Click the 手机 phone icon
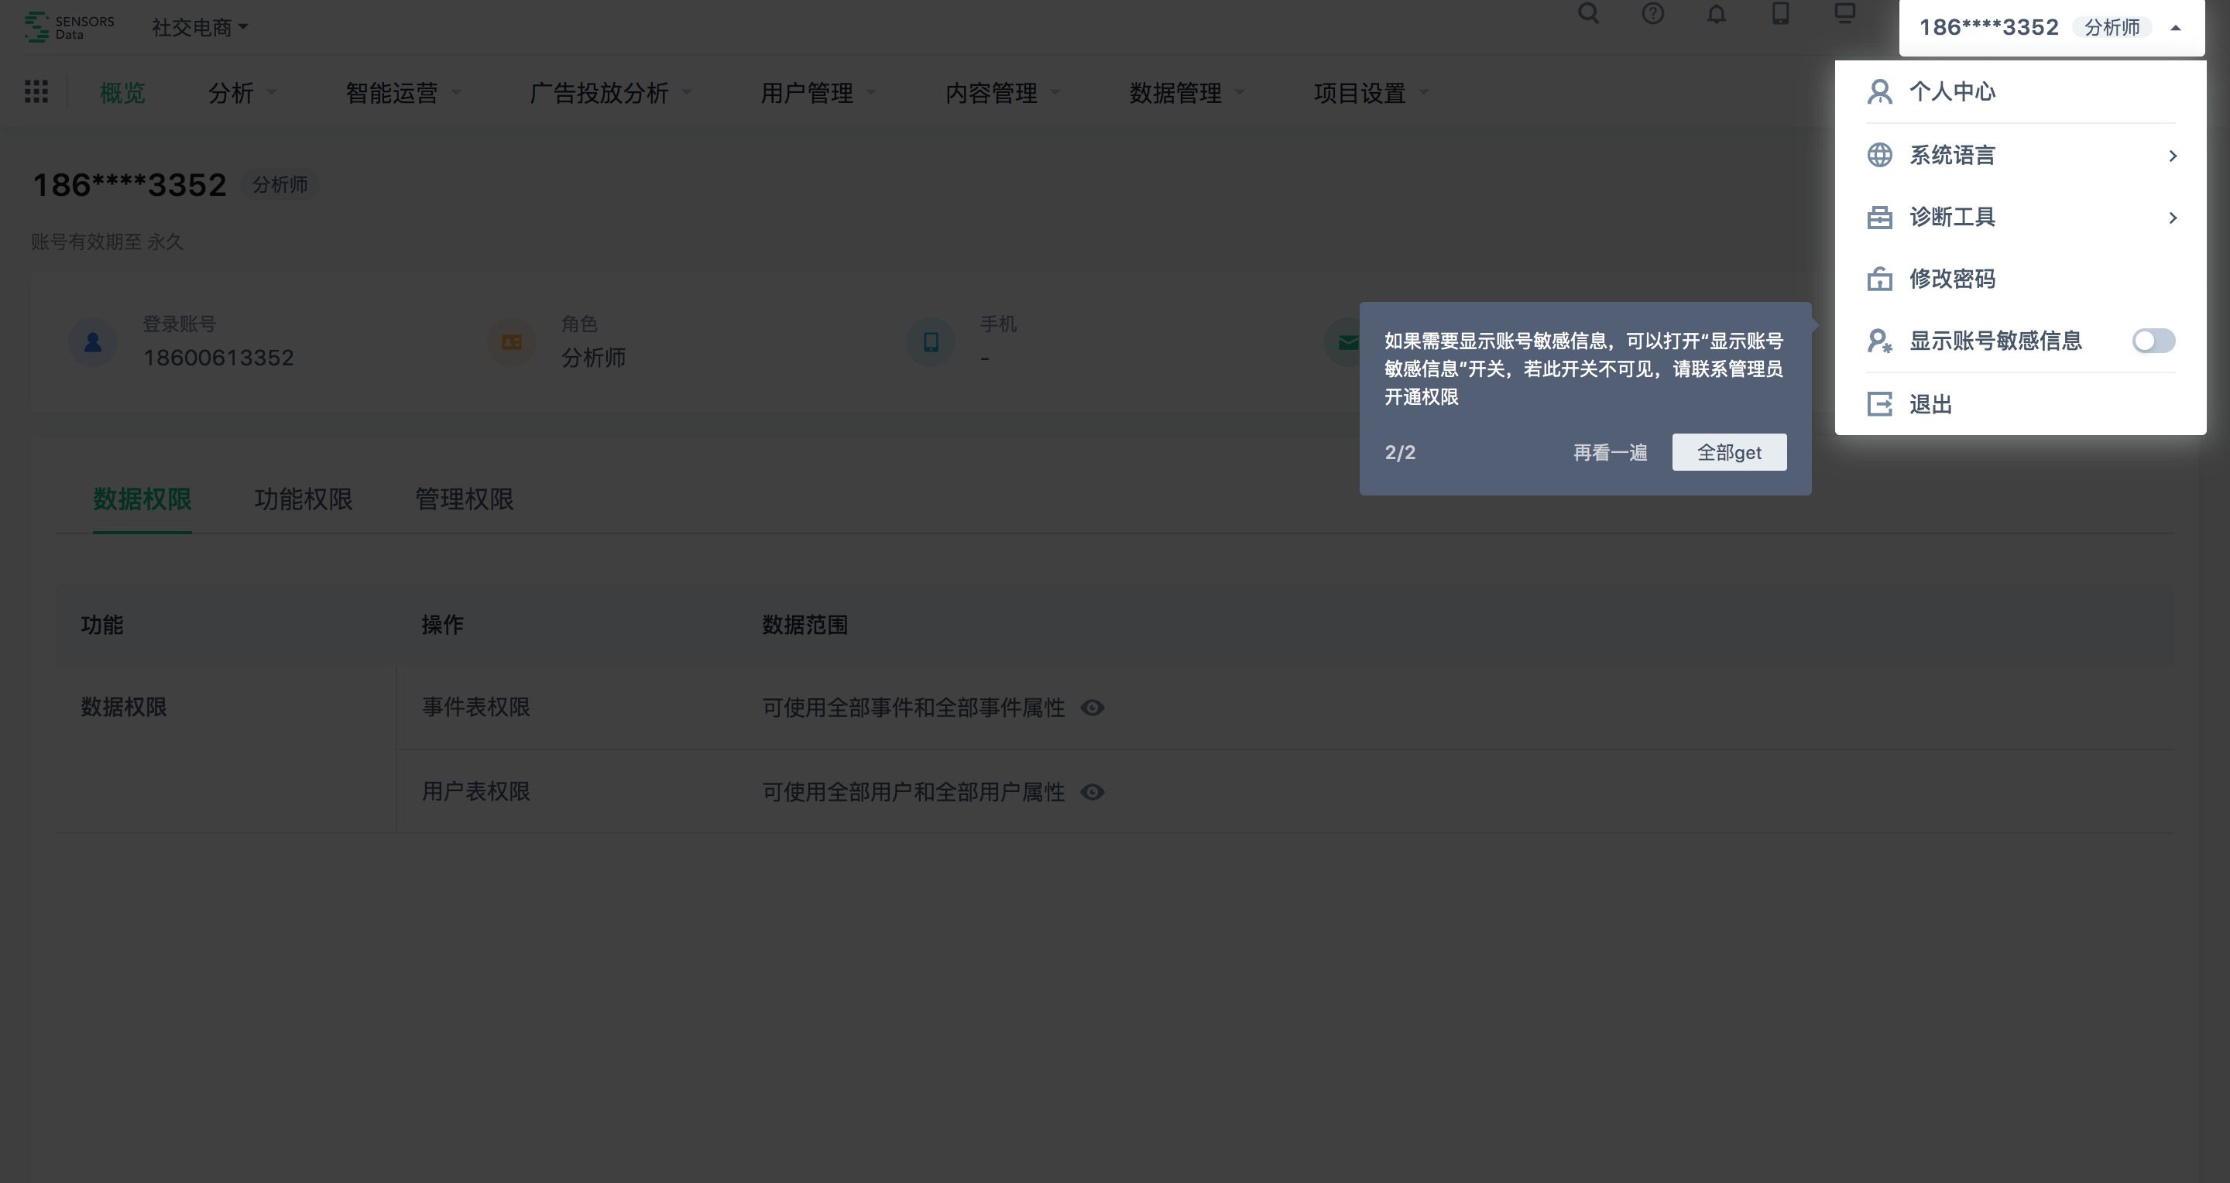This screenshot has width=2230, height=1183. click(931, 342)
